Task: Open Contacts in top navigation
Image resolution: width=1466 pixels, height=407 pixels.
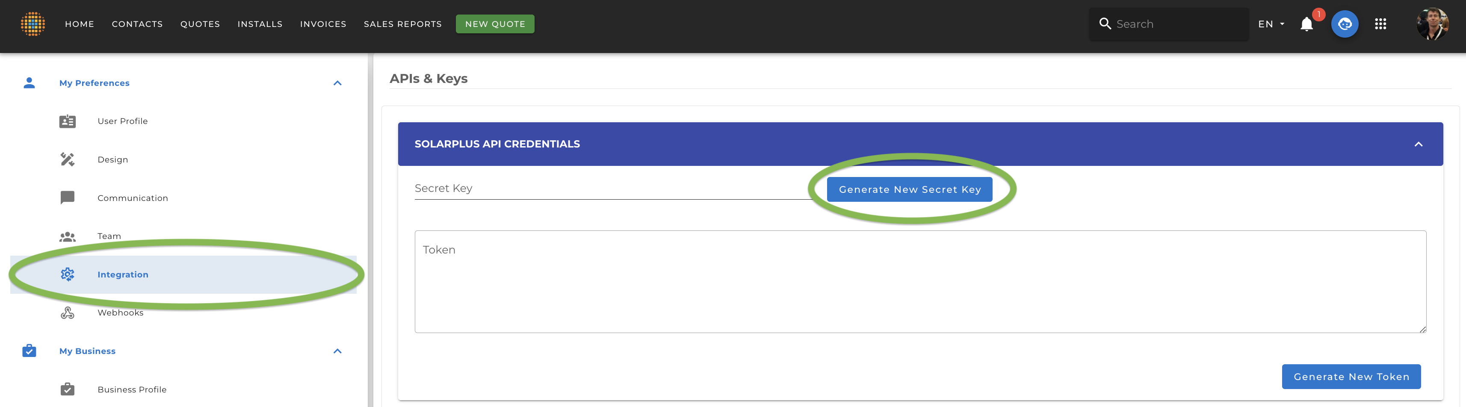Action: [x=137, y=24]
